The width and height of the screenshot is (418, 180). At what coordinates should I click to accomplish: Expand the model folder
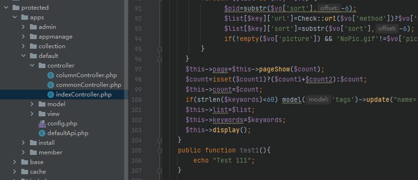pyautogui.click(x=32, y=104)
